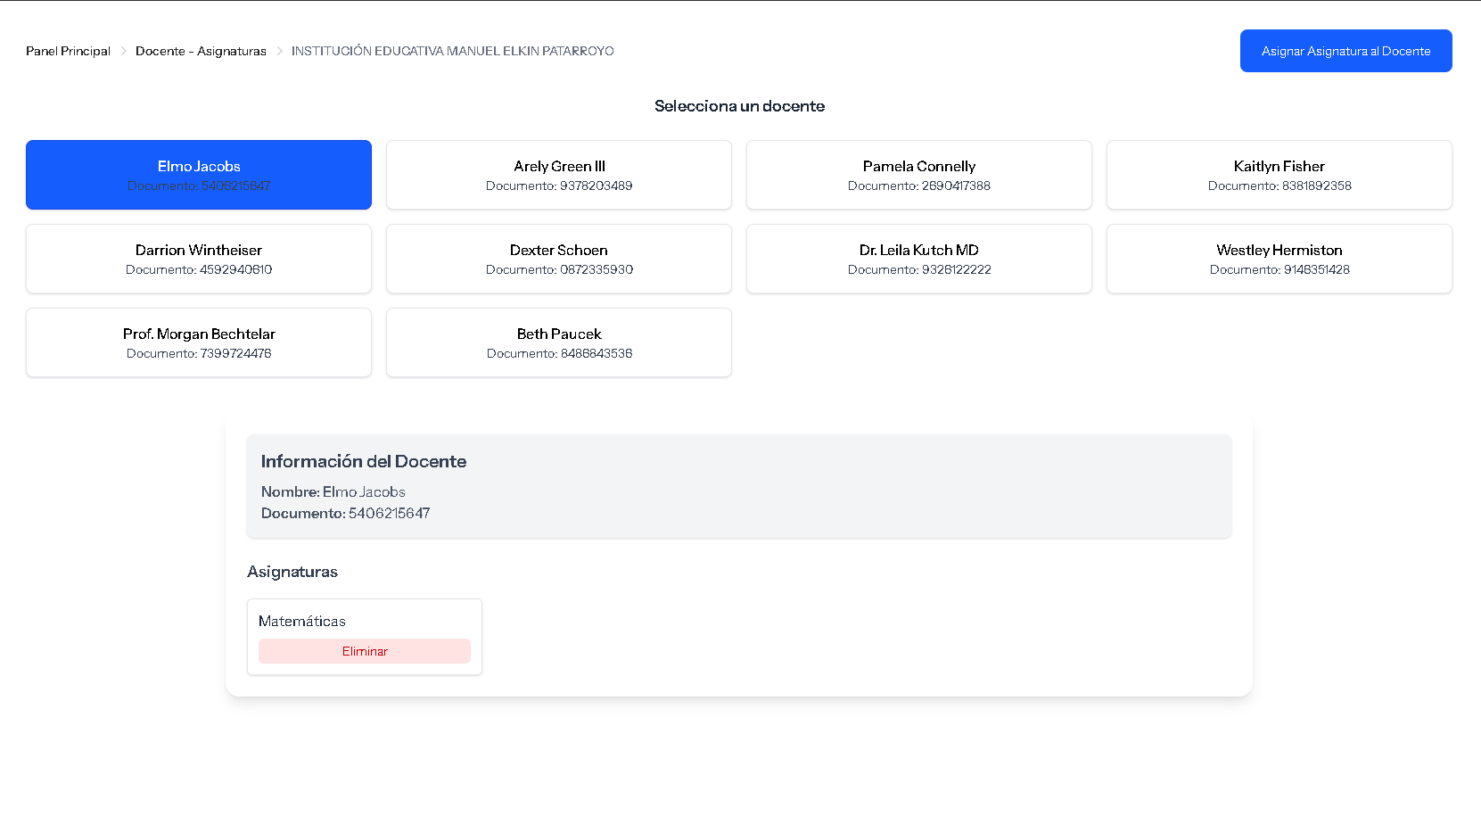The width and height of the screenshot is (1481, 825).
Task: Select Prof. Morgan Bechtelar card
Action: [x=199, y=342]
